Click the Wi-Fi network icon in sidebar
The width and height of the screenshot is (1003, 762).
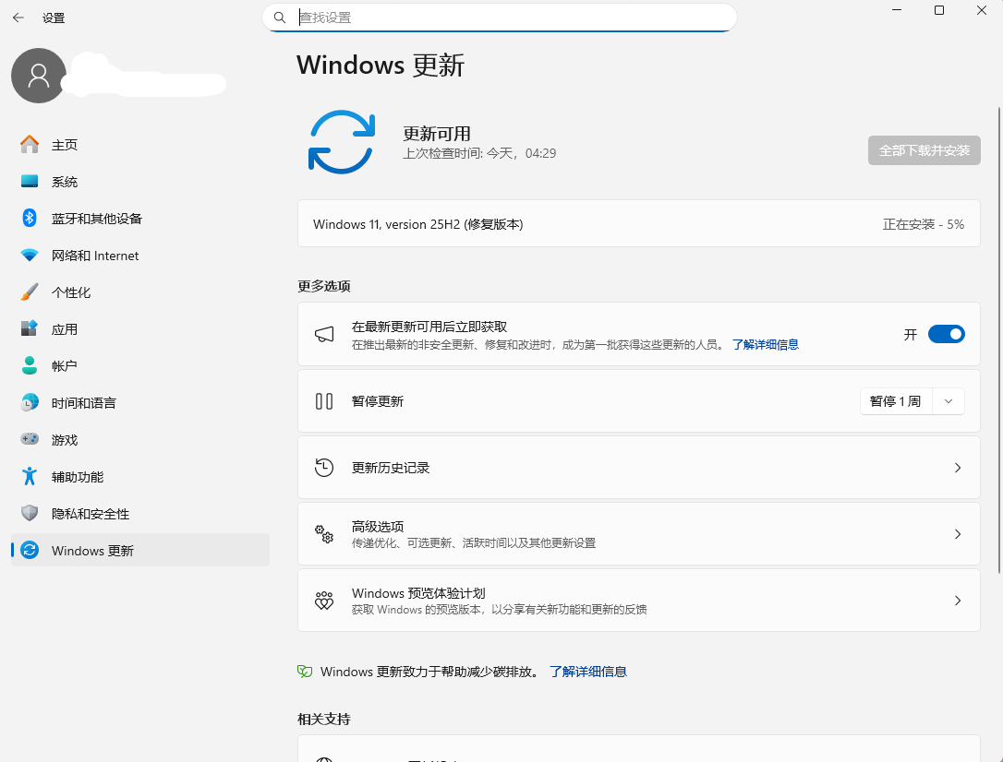point(30,255)
